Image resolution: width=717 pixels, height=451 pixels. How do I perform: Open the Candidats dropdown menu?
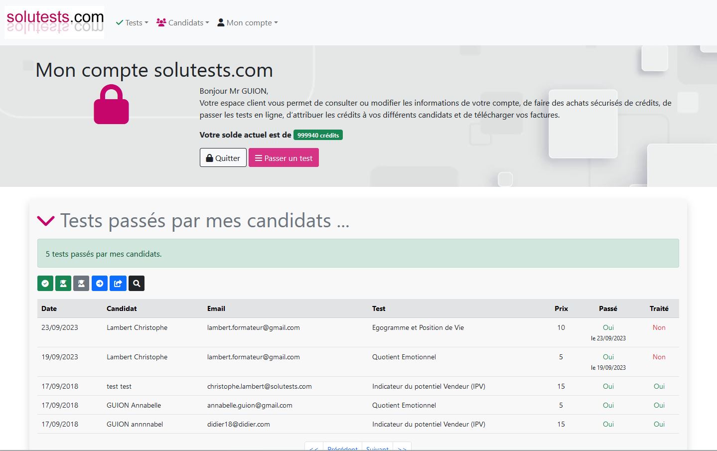pyautogui.click(x=183, y=22)
